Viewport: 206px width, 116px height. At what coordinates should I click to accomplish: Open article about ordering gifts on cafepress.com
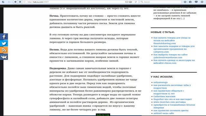click(x=174, y=49)
